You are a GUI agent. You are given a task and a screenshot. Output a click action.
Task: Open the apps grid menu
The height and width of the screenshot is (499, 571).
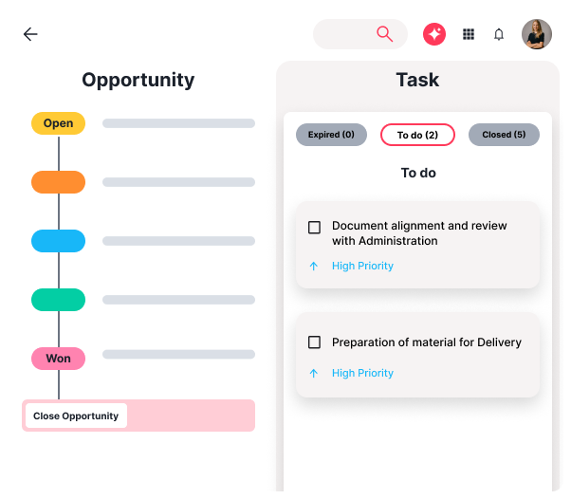click(469, 34)
